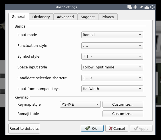This screenshot has width=161, height=140.
Task: Open the Input mode dropdown showing Romaji
Action: 112,35
